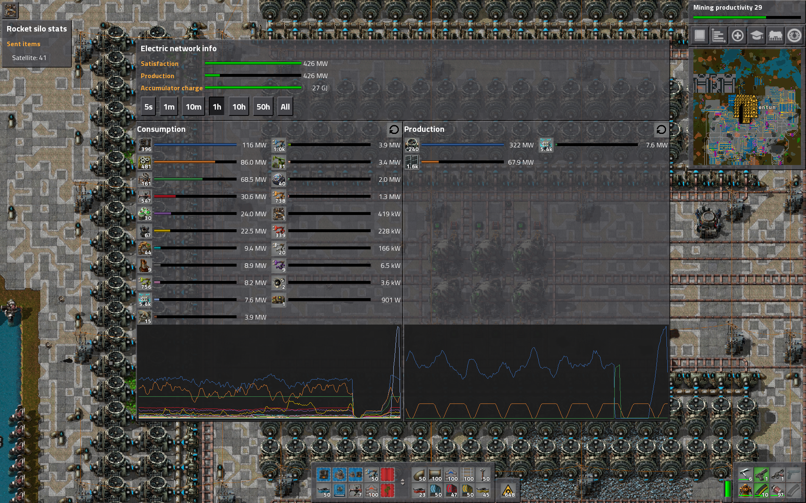This screenshot has width=806, height=503.
Task: Select the highlighted submachine gun slot
Action: [x=761, y=475]
